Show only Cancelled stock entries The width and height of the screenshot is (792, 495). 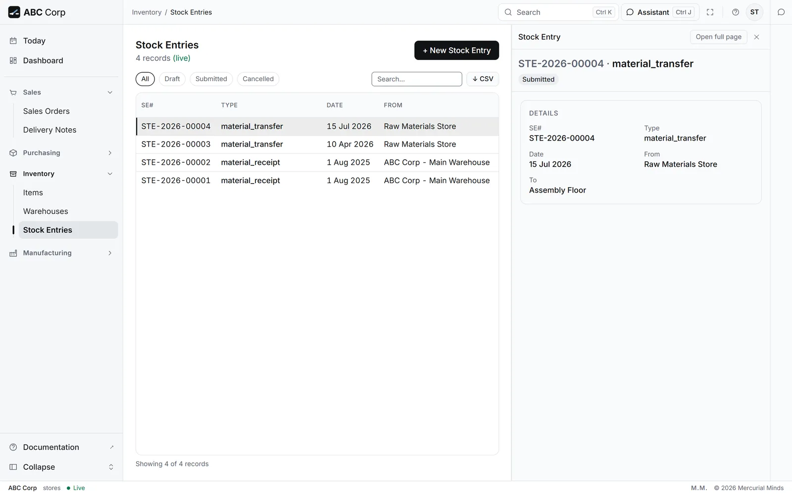(x=258, y=79)
